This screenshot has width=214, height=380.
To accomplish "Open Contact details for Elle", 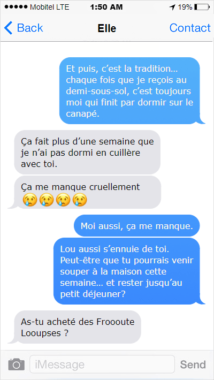I will click(190, 28).
